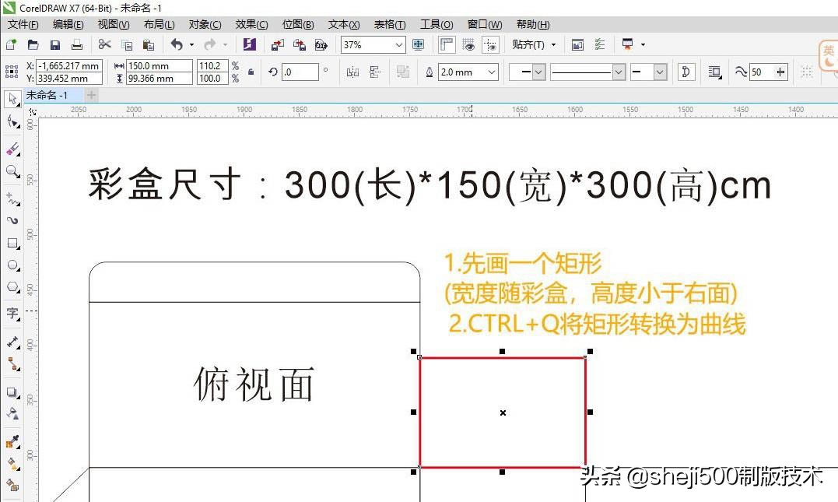Select the Crop tool
Image resolution: width=838 pixels, height=502 pixels.
click(12, 148)
